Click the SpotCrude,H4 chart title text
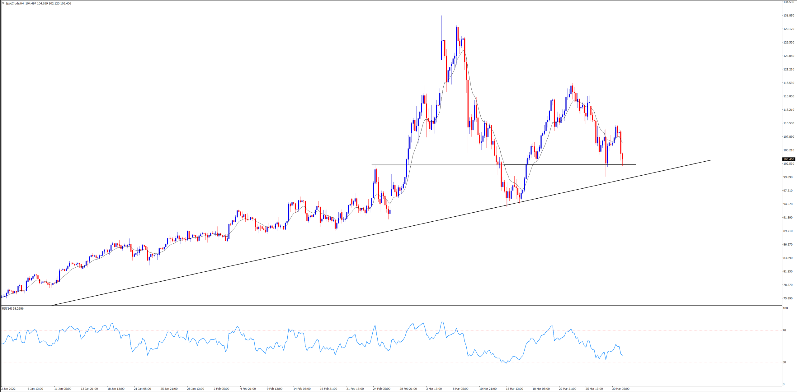The image size is (797, 392). click(15, 3)
